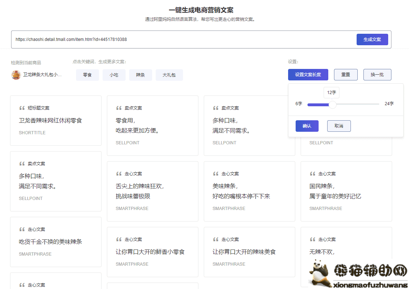409x289 pixels.
Task: Click quote icon on 舌尖上的辣味狂欢 card
Action: click(x=119, y=174)
